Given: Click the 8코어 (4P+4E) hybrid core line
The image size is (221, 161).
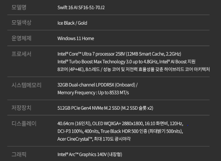Looking at the screenshot, I should (133, 69).
